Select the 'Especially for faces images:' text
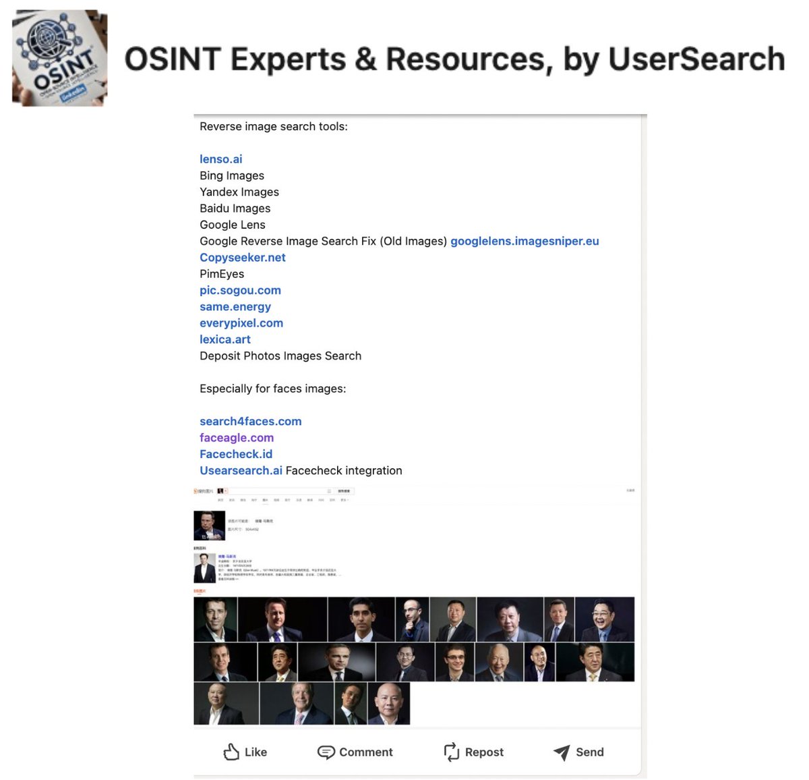 click(x=273, y=389)
